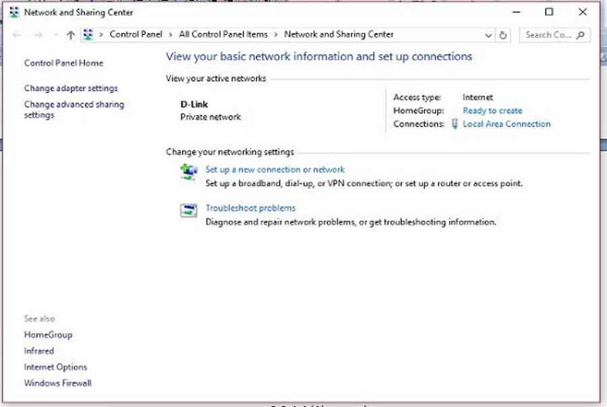Open Windows Firewall link

coord(58,383)
